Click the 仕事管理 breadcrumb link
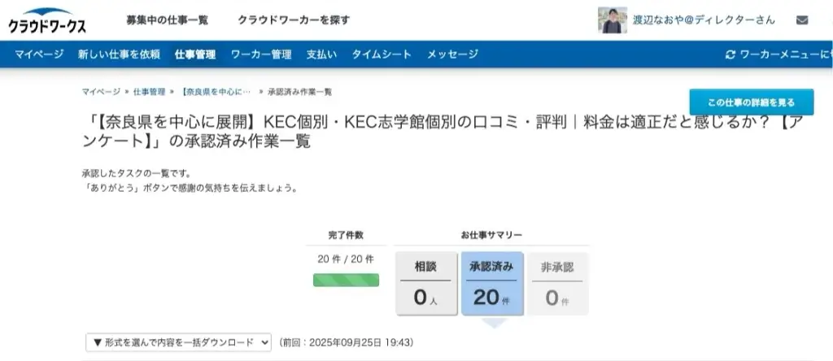This screenshot has width=833, height=361. 149,92
